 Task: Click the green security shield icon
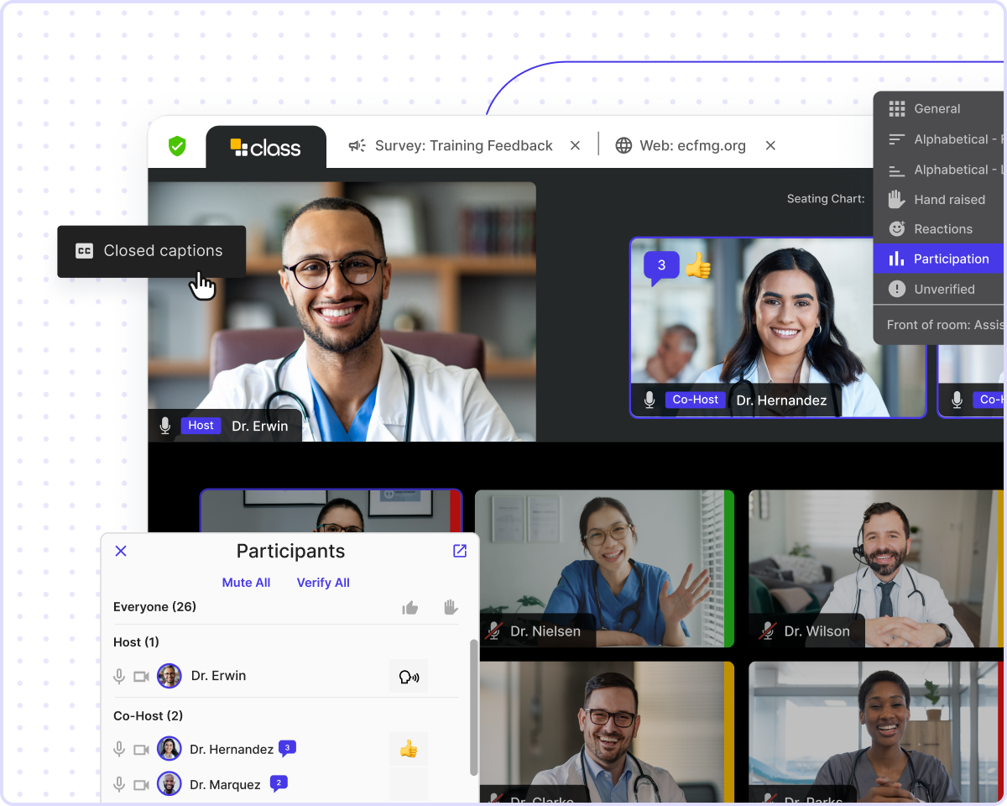(177, 146)
